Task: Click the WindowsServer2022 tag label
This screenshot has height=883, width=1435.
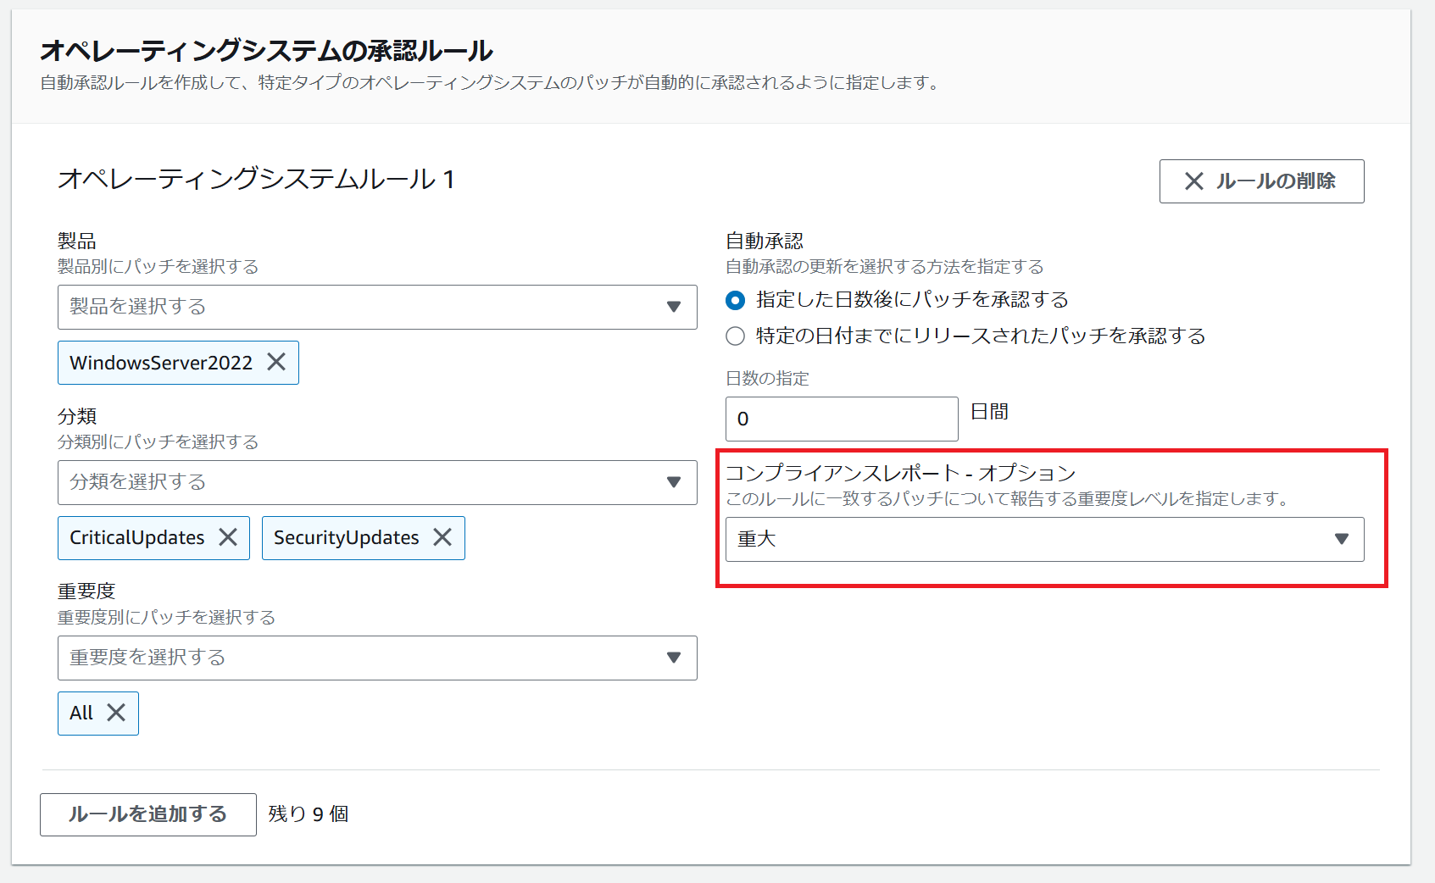Action: click(x=161, y=363)
